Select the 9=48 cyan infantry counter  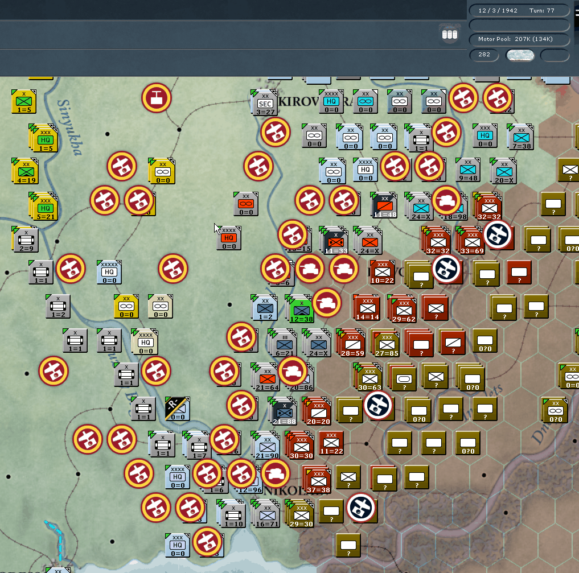coord(468,170)
